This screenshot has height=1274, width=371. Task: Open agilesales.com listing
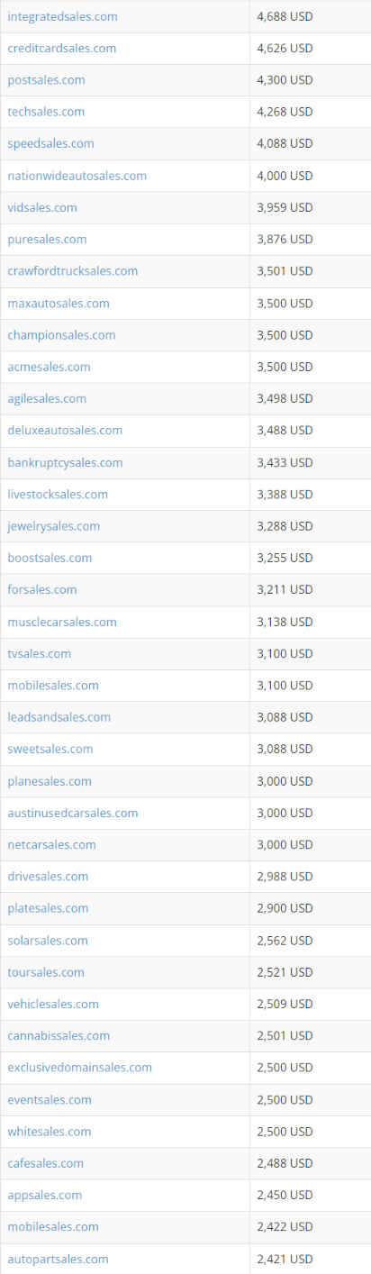pos(47,398)
